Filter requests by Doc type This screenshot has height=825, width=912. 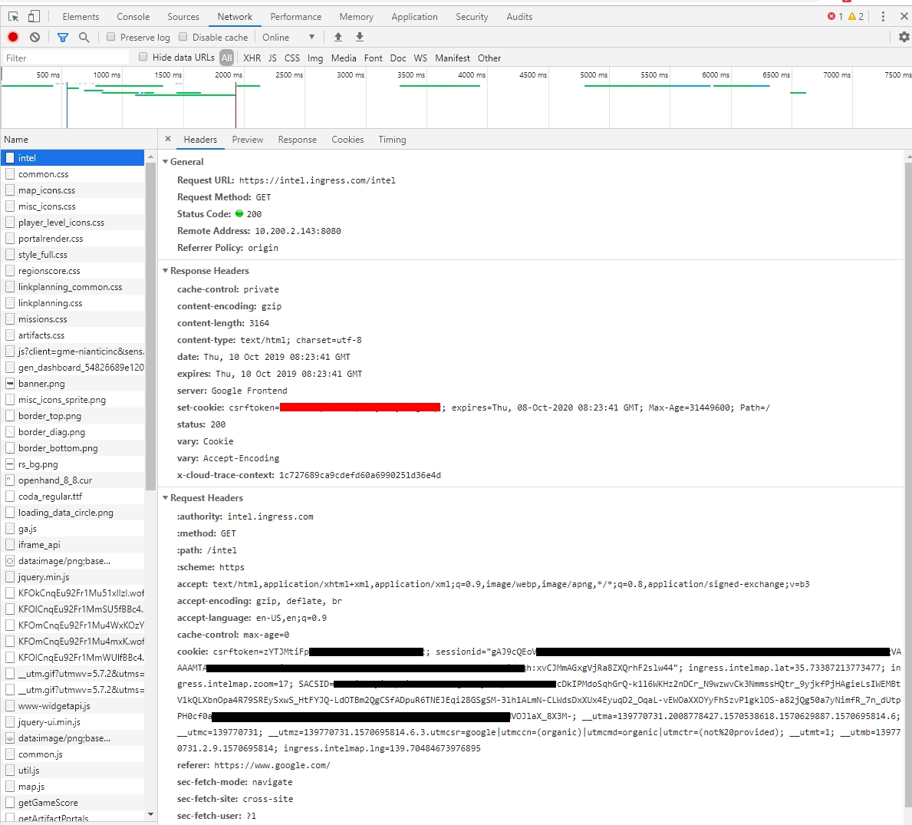[x=398, y=58]
